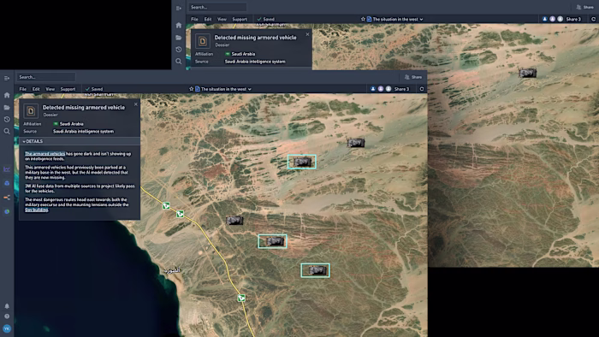Star 'The situation in the west' in front window
This screenshot has width=599, height=337.
192,89
